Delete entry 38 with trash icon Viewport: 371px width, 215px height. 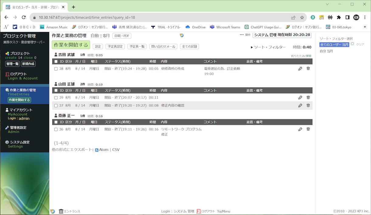[308, 69]
